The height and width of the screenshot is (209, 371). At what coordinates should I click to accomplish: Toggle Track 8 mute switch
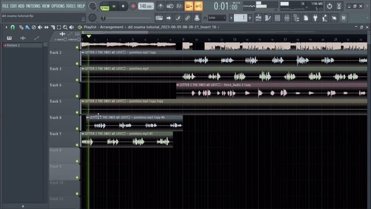coord(77,161)
